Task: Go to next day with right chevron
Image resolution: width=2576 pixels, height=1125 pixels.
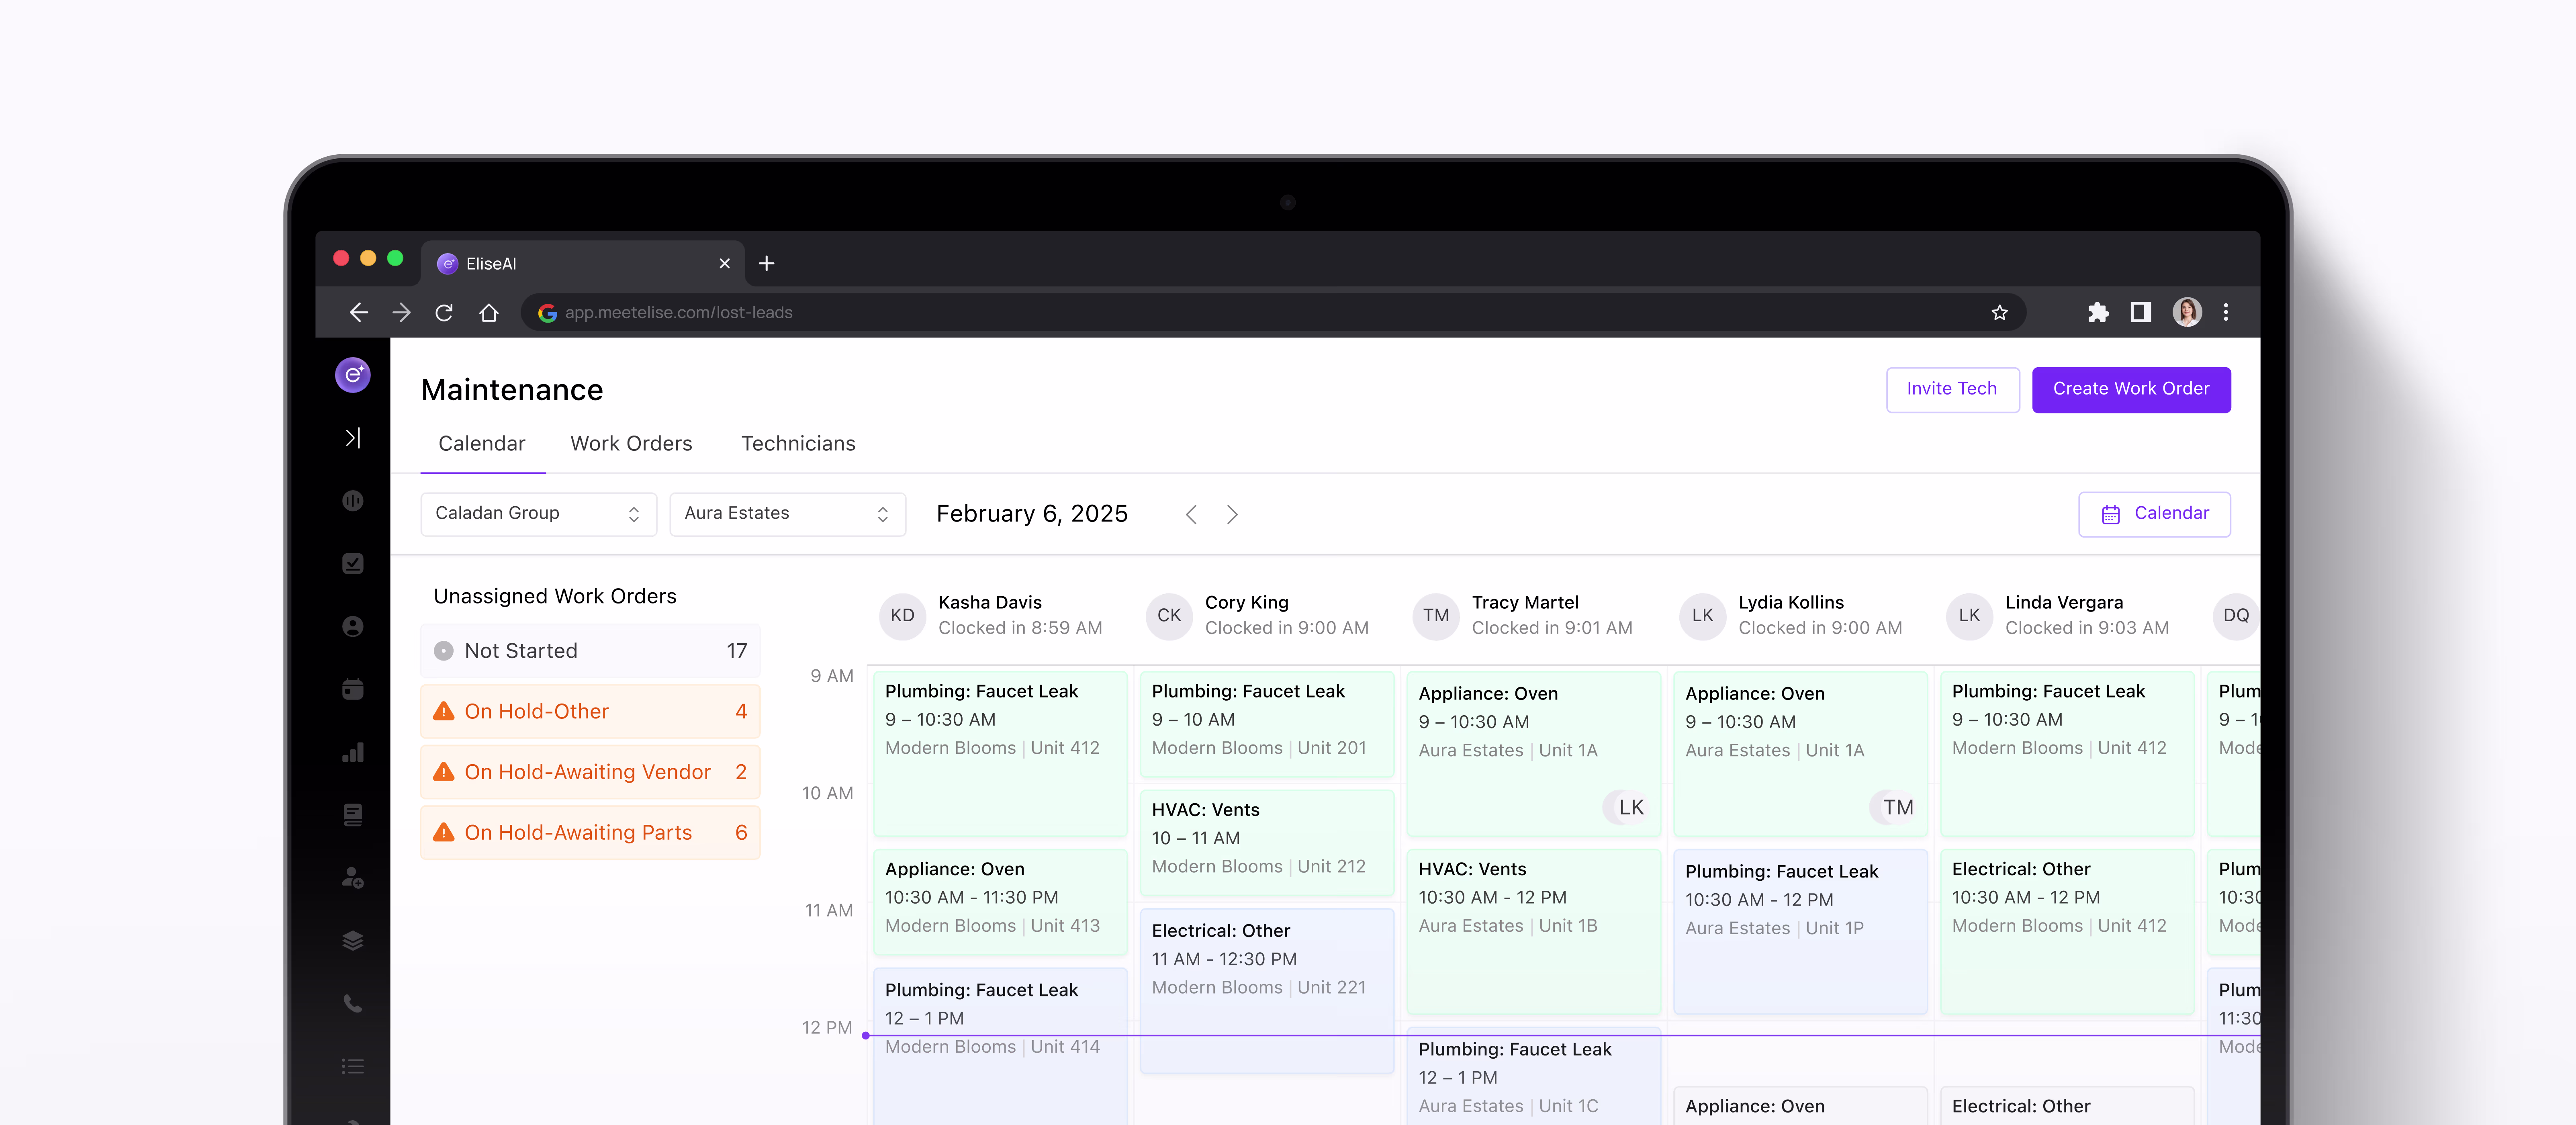Action: (x=1232, y=515)
